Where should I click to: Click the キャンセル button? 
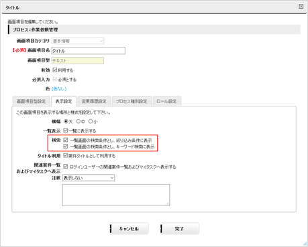pos(129,229)
